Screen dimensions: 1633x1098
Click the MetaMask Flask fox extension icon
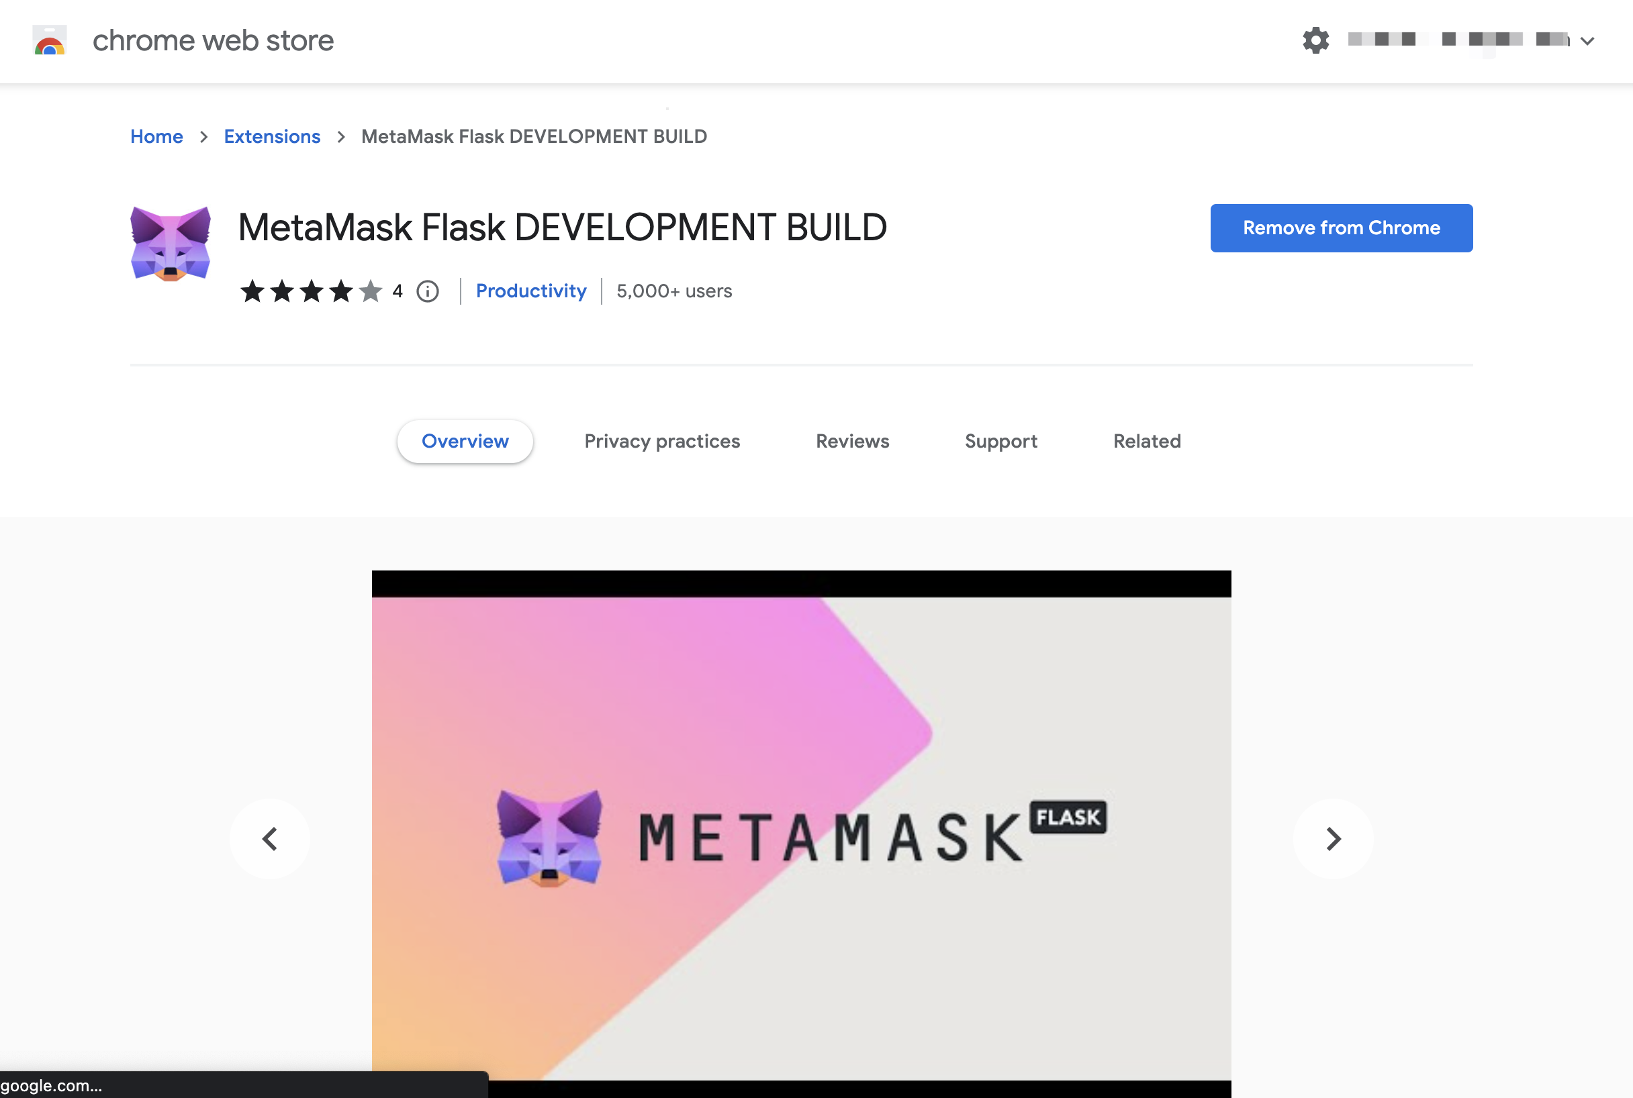tap(171, 244)
